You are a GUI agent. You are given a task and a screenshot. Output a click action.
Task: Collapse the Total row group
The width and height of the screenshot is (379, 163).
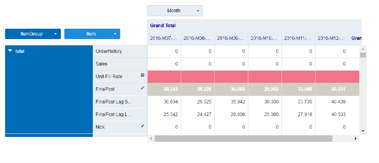(10, 51)
